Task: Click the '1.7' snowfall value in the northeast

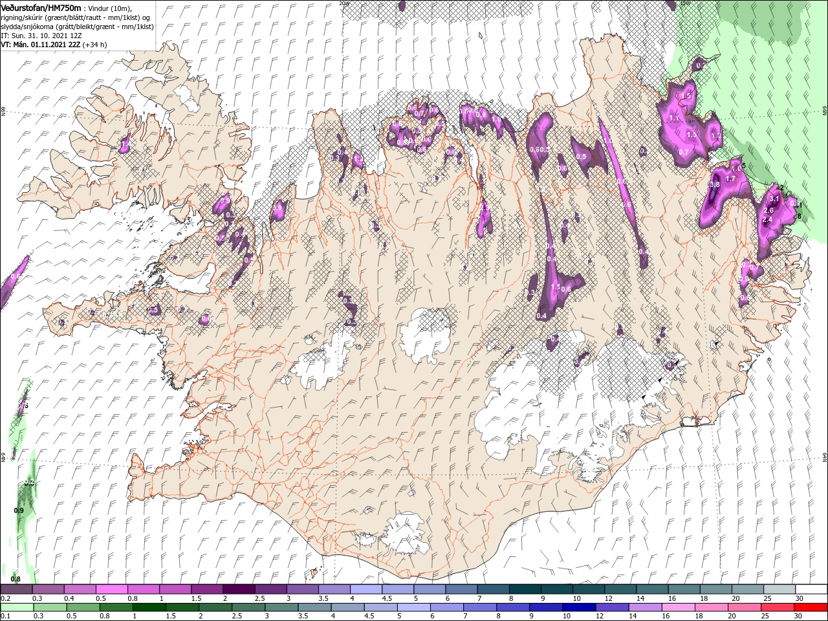Action: 731,179
